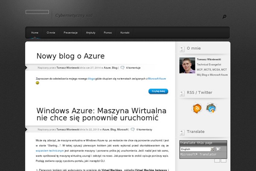Click the search magnifier icon in the header

[x=224, y=17]
